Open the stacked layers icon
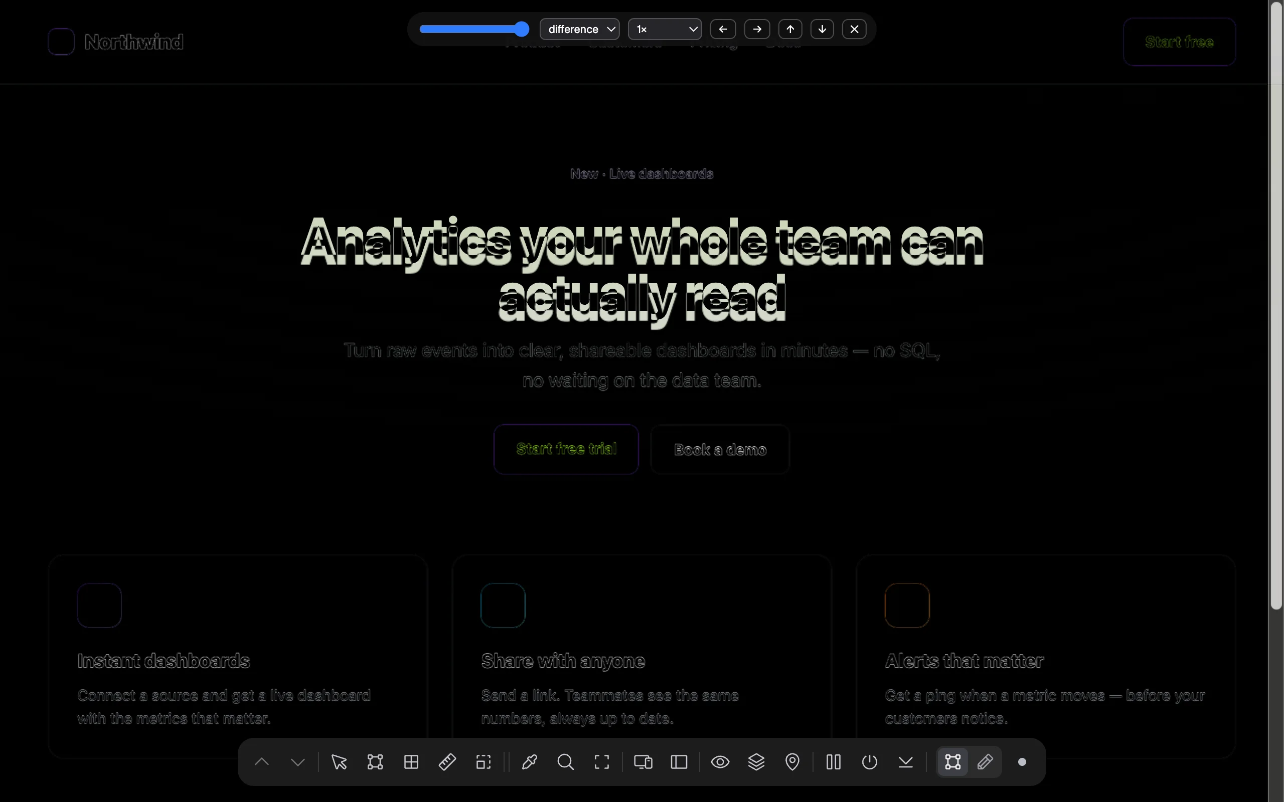Screen dimensions: 1284x802 tap(756, 762)
